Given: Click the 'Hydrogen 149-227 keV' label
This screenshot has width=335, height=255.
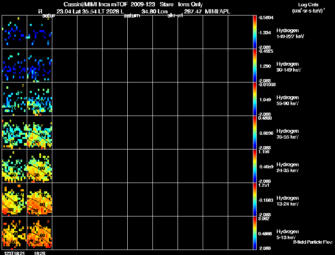Looking at the screenshot, I should point(290,33).
